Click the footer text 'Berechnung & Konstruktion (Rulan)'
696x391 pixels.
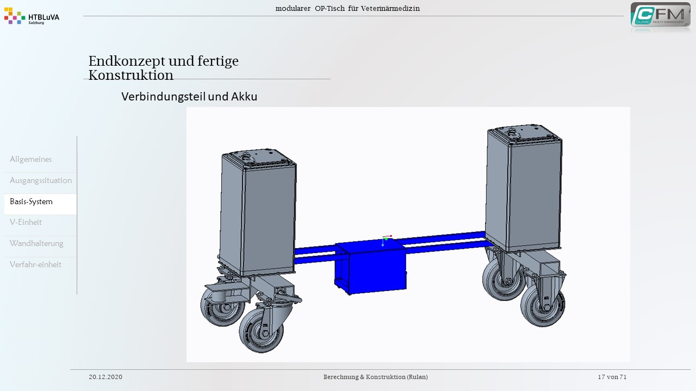[x=375, y=377]
